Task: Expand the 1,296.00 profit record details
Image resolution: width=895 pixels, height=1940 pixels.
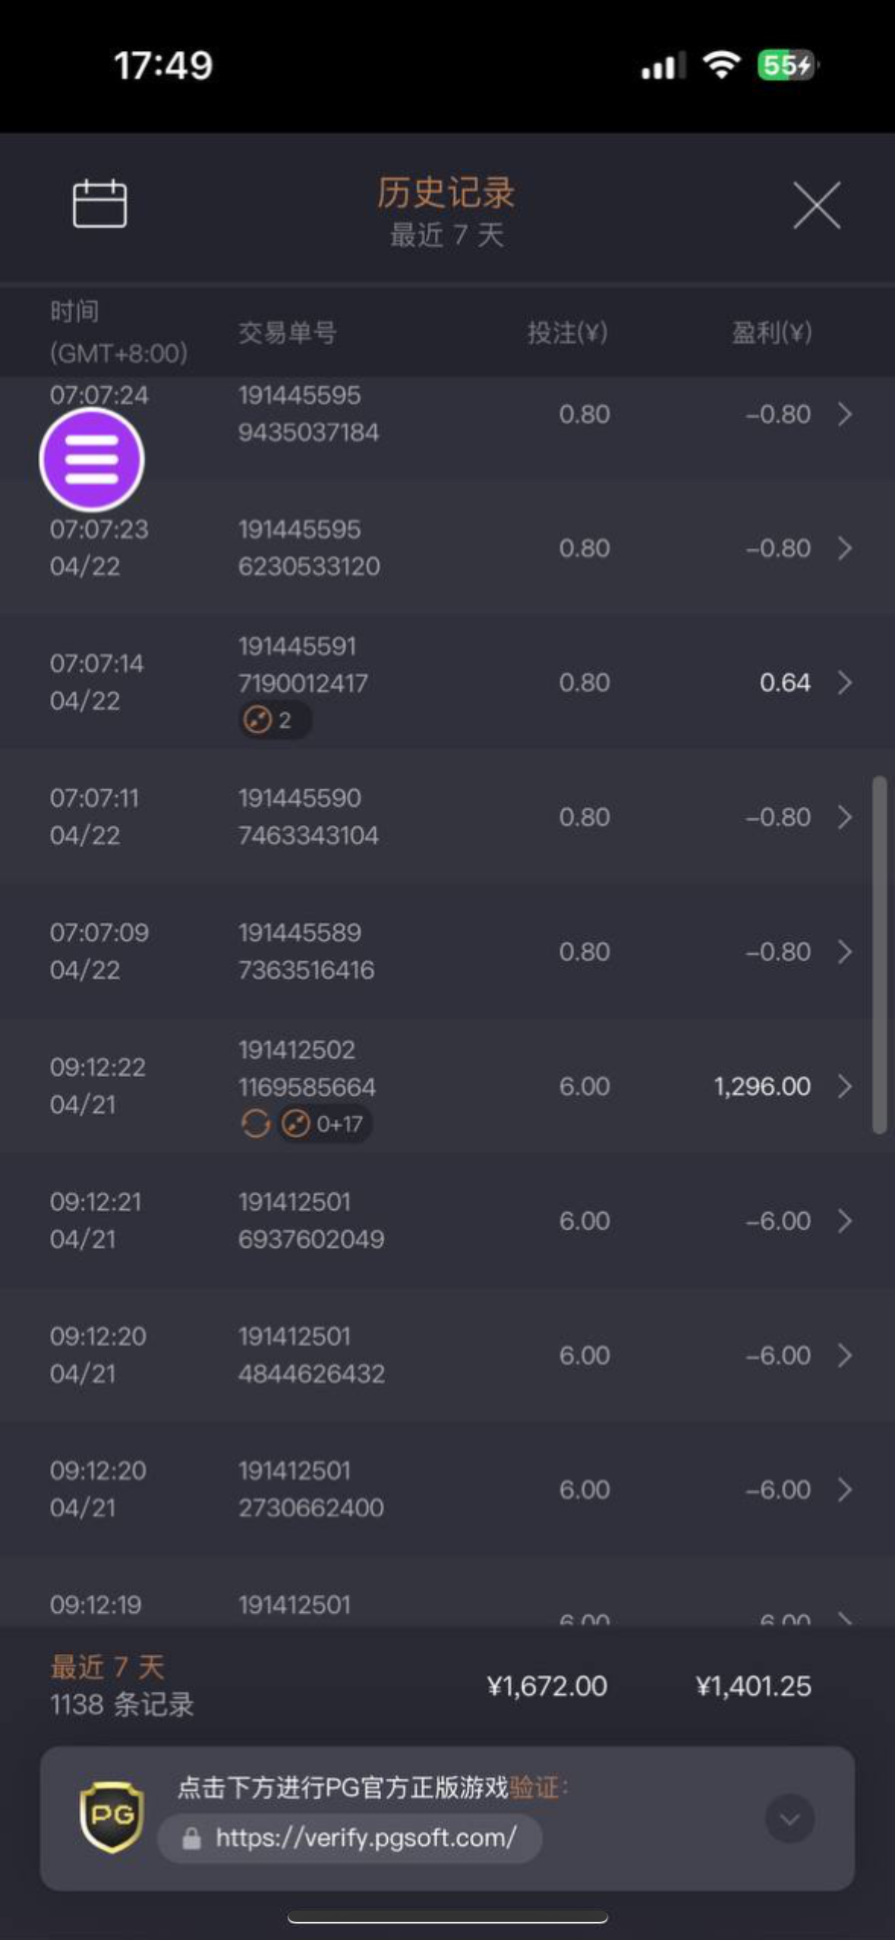Action: click(844, 1087)
